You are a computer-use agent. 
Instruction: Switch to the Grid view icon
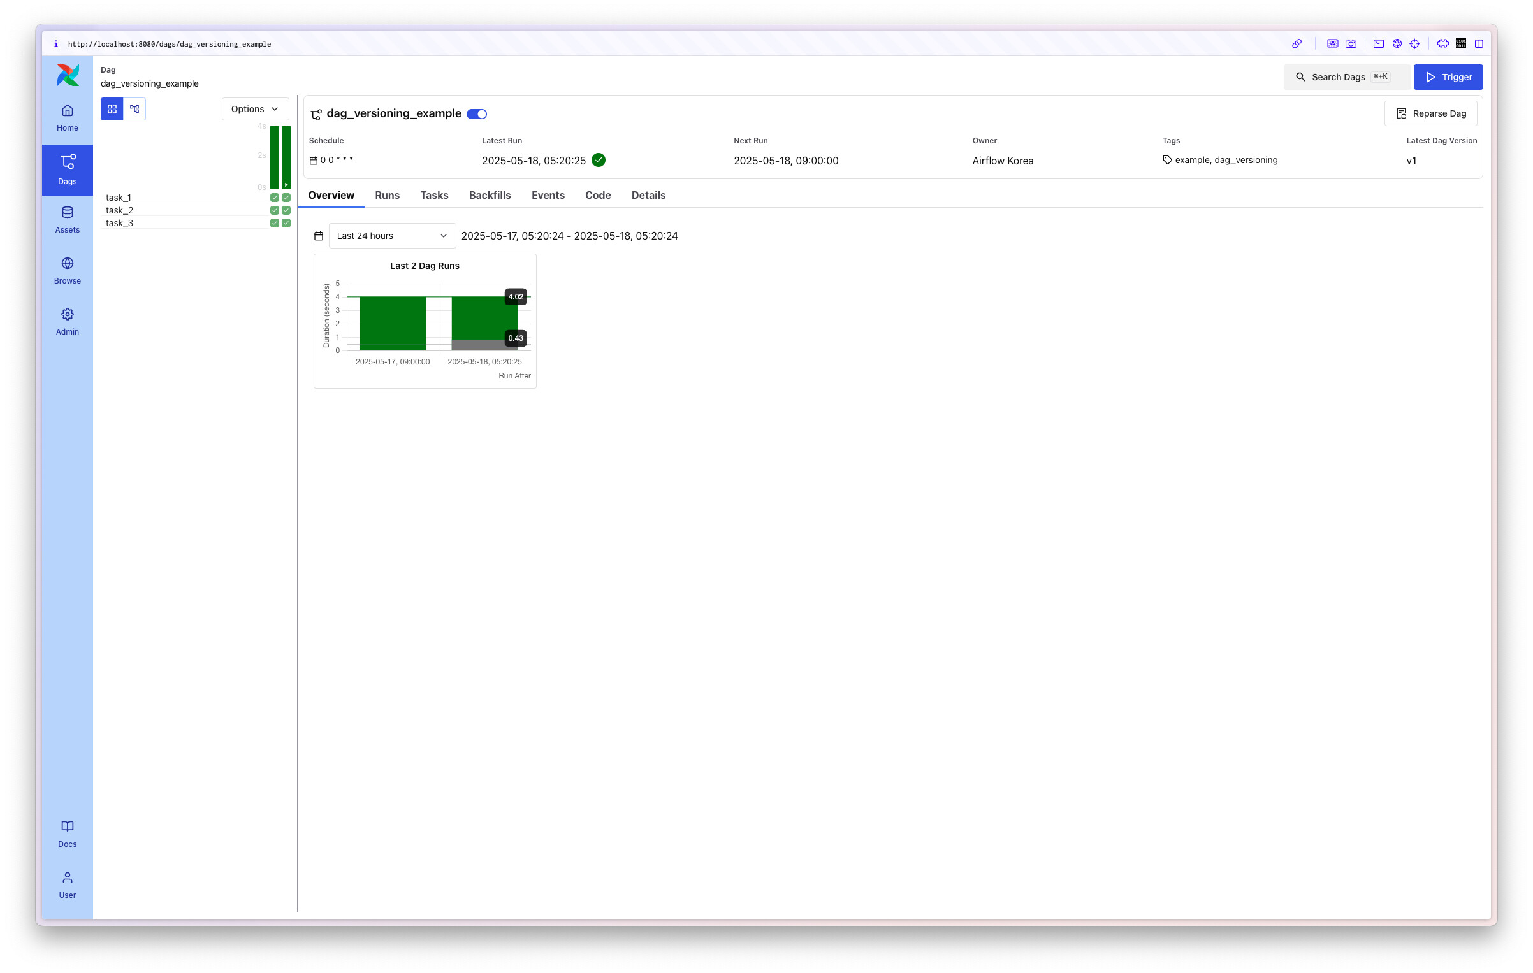[112, 109]
